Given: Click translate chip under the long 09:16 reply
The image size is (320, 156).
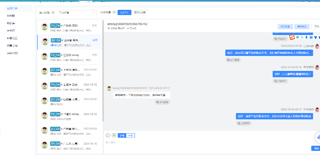Looking at the screenshot, I should pyautogui.click(x=233, y=60).
